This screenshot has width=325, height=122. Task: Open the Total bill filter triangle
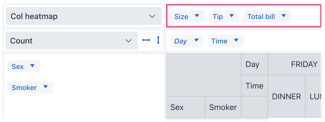pyautogui.click(x=284, y=16)
